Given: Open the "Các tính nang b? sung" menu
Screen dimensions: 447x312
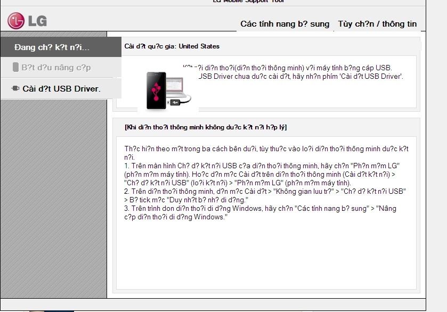Looking at the screenshot, I should click(x=285, y=24).
